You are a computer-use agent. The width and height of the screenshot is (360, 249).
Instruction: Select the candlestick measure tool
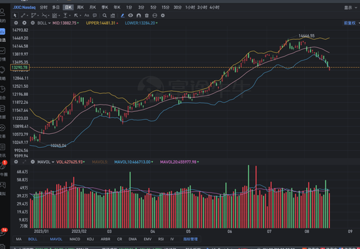click(x=55, y=15)
